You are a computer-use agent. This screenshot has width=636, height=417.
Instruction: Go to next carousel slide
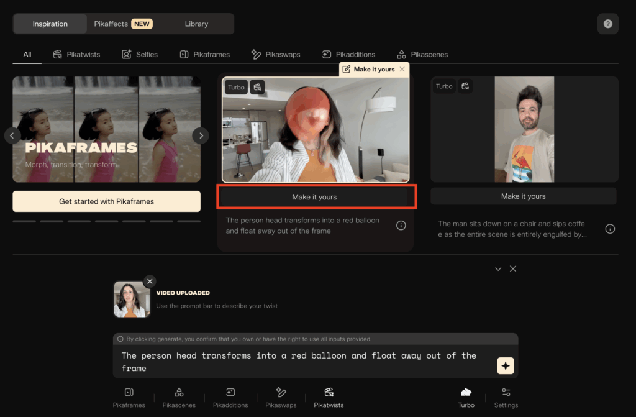coord(200,135)
